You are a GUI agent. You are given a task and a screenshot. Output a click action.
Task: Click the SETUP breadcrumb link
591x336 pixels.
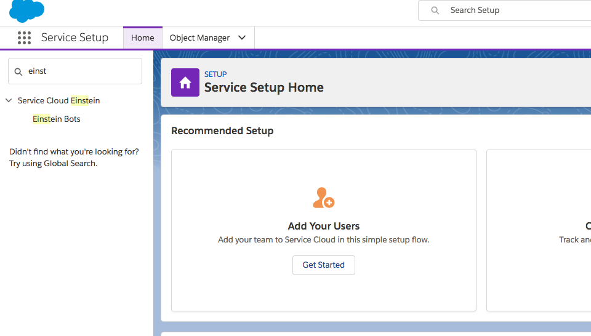coord(215,74)
